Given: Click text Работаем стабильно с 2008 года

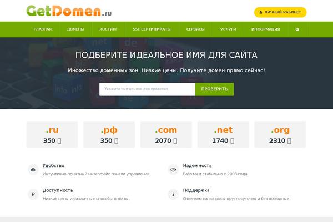Looking at the screenshot, I should point(215,174).
